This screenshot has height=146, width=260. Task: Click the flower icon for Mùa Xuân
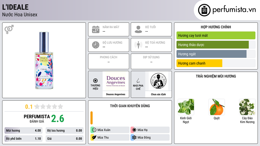click(x=94, y=130)
